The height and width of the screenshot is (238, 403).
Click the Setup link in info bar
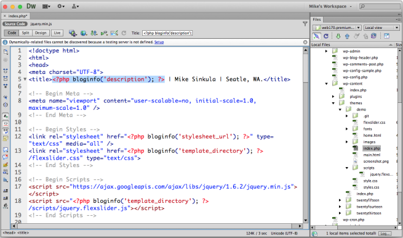[x=159, y=42]
